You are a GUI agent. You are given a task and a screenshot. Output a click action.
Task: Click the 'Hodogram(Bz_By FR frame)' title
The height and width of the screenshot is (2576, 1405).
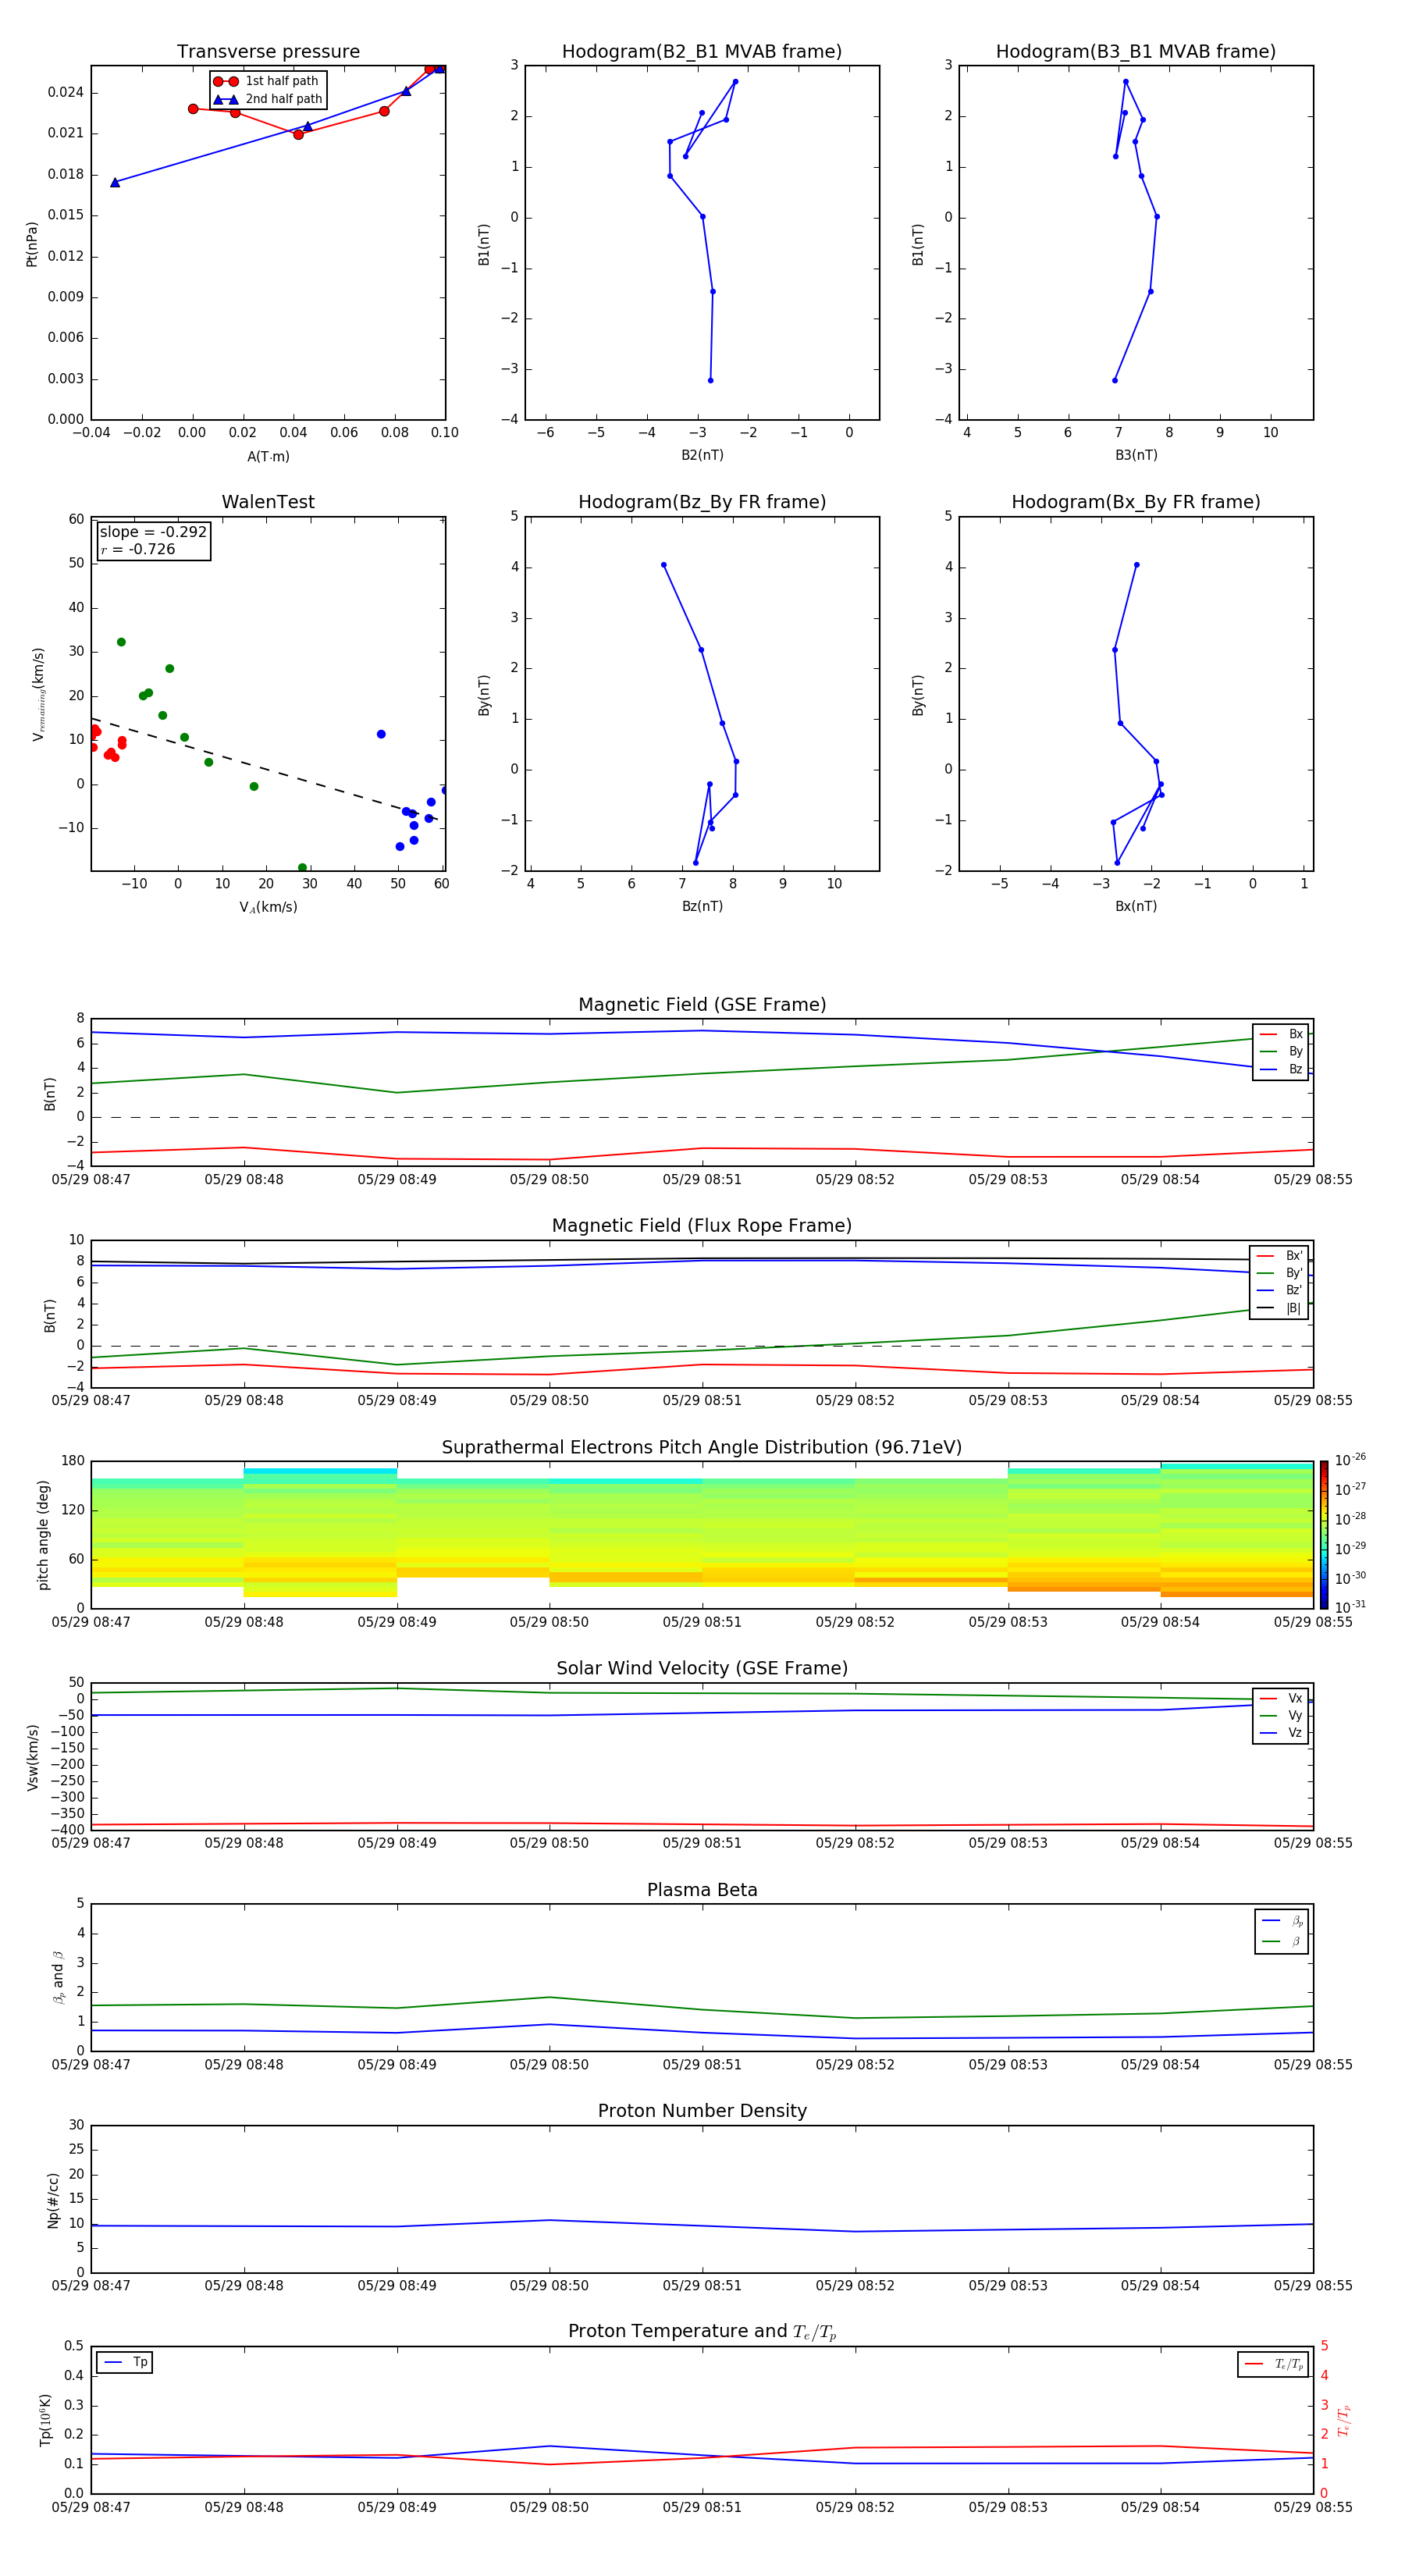[x=702, y=502]
